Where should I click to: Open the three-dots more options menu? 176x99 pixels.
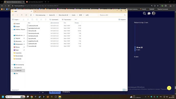(x=76, y=20)
